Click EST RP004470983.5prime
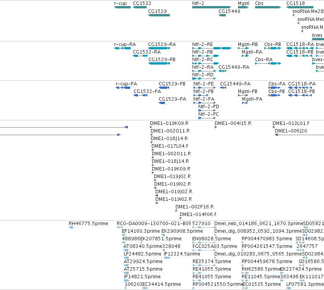Image resolution: width=324 pixels, height=290 pixels. 267,239
